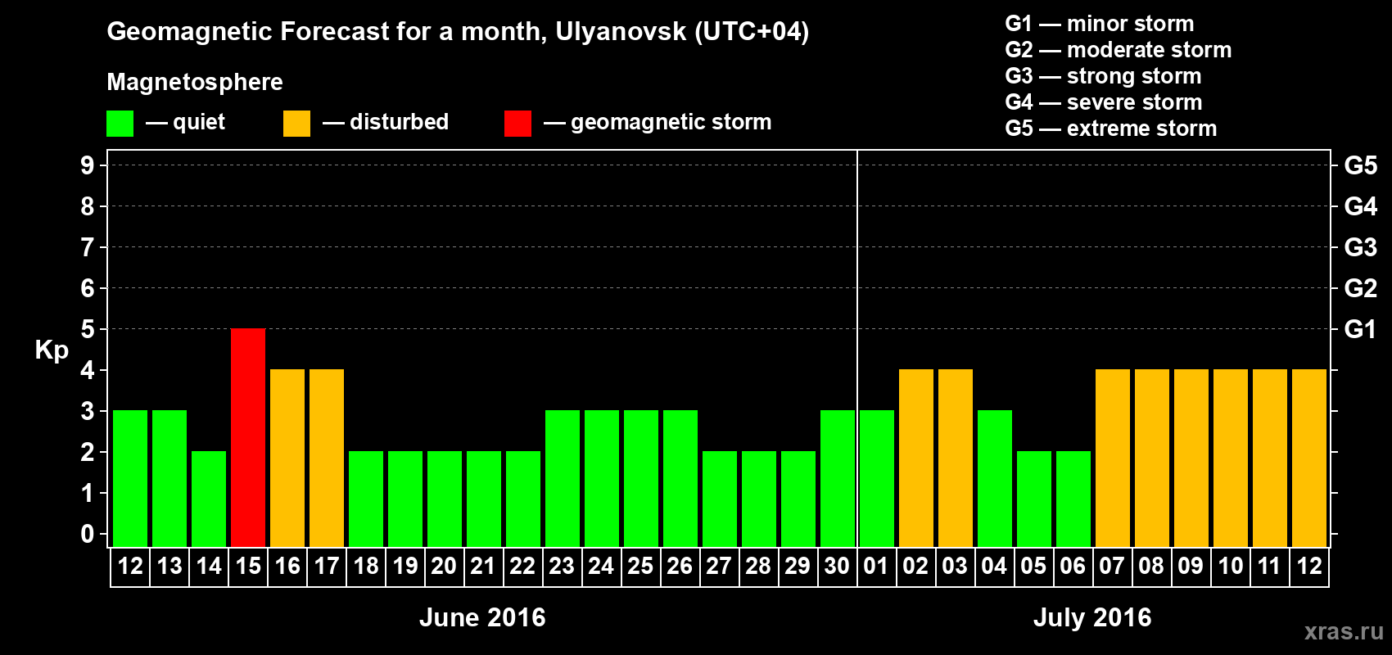The width and height of the screenshot is (1392, 655).
Task: Click the Kp value 9 on the axis
Action: coord(88,165)
